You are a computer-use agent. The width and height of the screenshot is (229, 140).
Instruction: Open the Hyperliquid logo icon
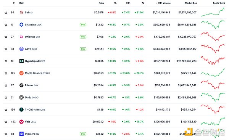[x=21, y=61]
